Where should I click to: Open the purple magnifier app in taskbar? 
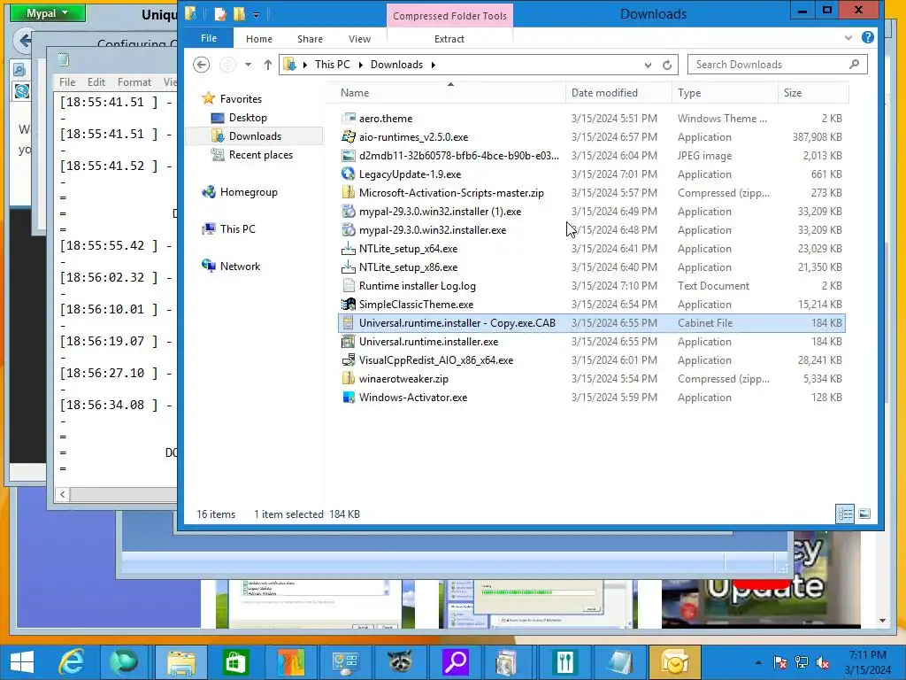456,662
